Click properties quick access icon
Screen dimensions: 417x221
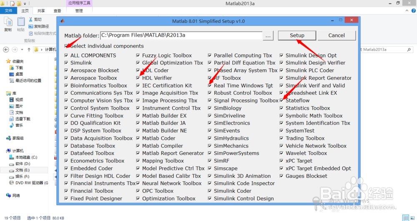pyautogui.click(x=13, y=4)
